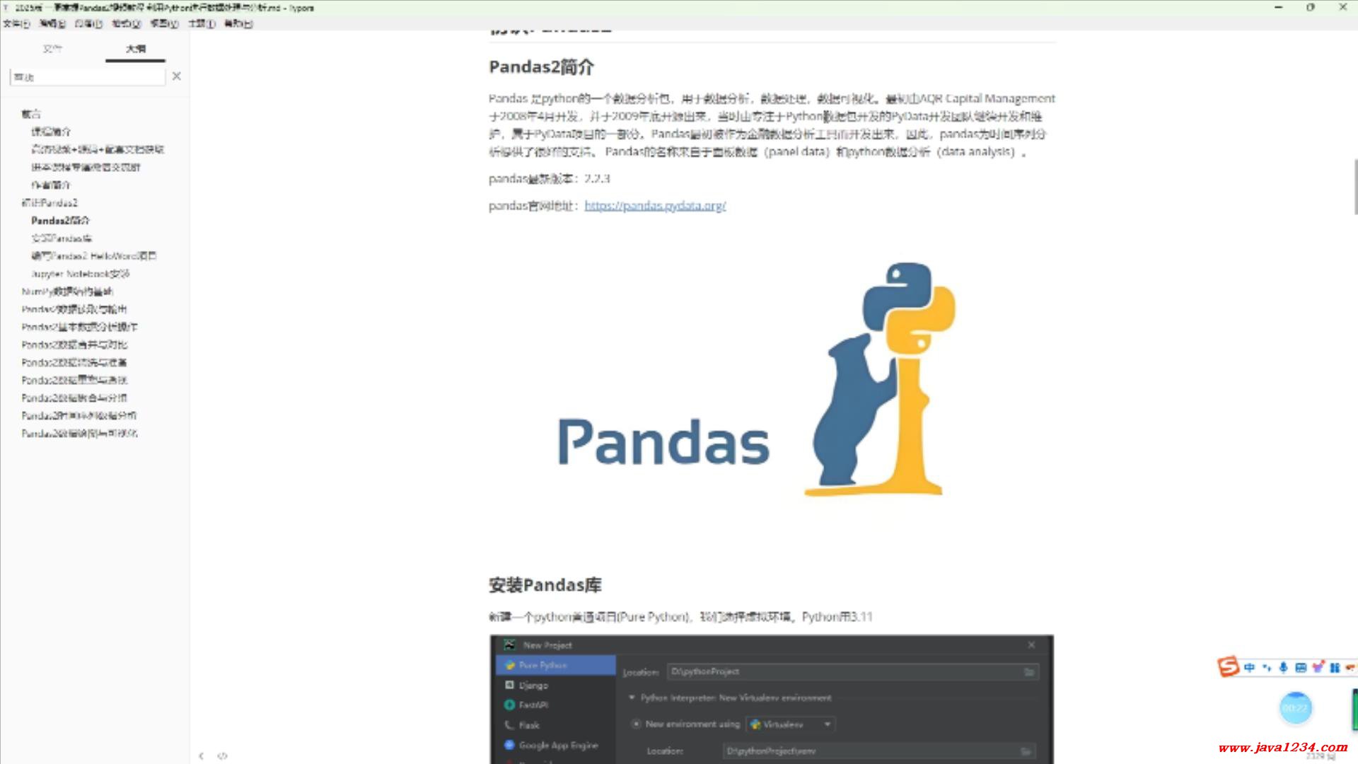The height and width of the screenshot is (764, 1358).
Task: Click the blue recording timer circle
Action: 1296,708
